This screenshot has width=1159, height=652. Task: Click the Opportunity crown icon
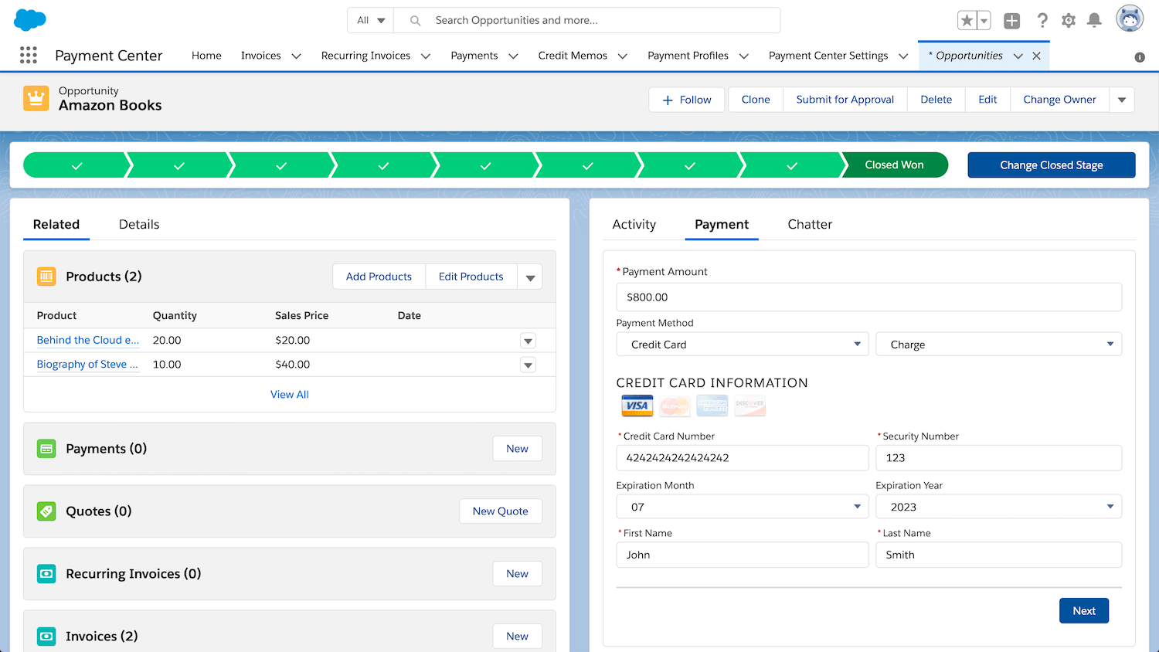[36, 99]
